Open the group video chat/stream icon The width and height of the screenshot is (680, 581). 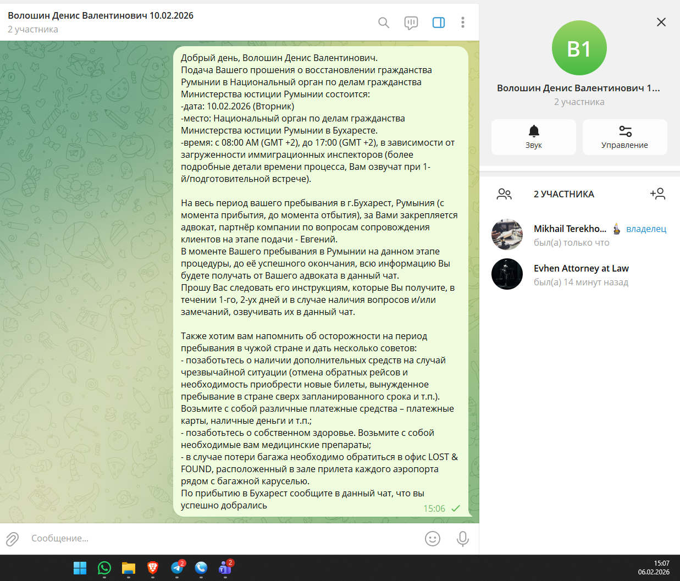(411, 23)
